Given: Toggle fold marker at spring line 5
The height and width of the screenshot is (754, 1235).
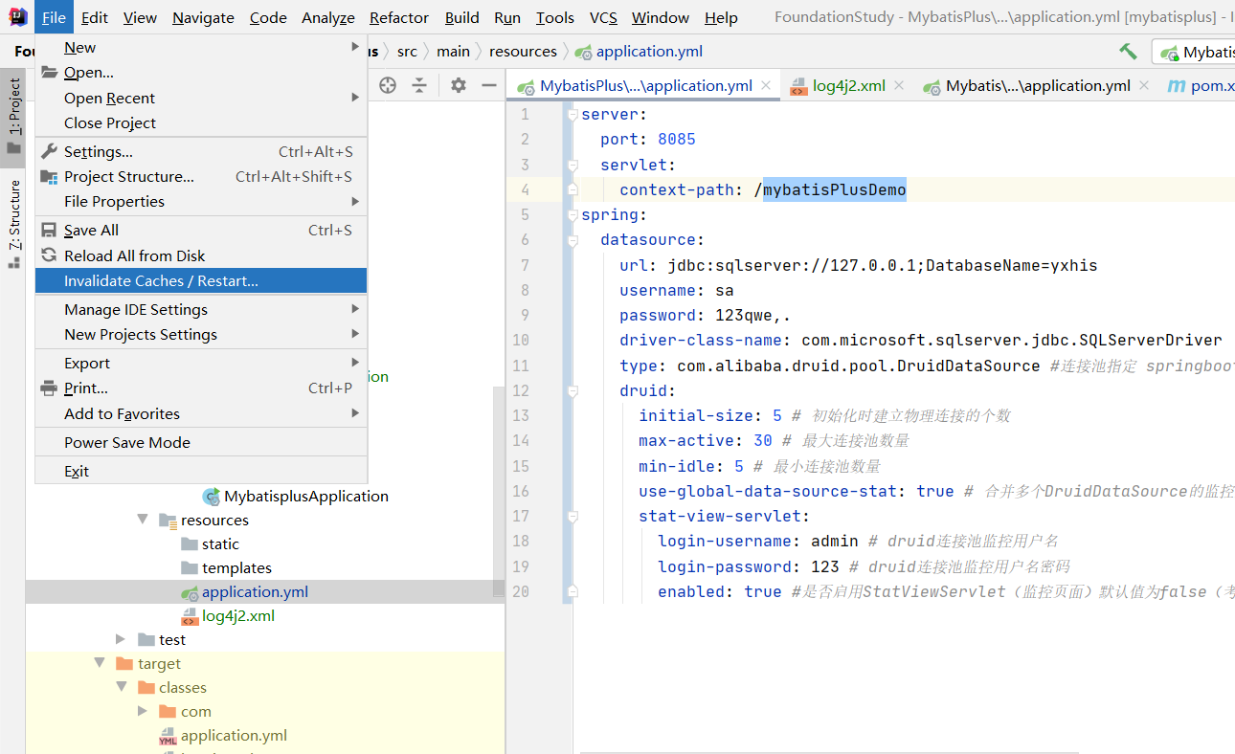Looking at the screenshot, I should (573, 215).
